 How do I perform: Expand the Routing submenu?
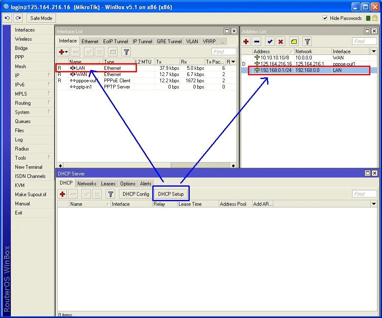click(x=49, y=102)
